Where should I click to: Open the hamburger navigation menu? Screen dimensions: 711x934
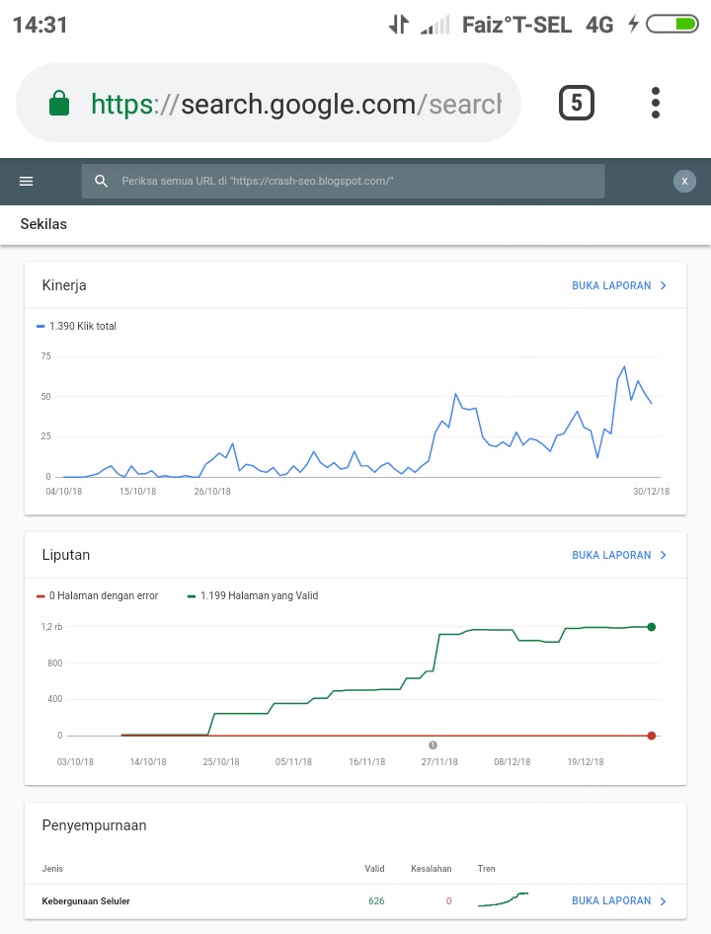pos(27,181)
